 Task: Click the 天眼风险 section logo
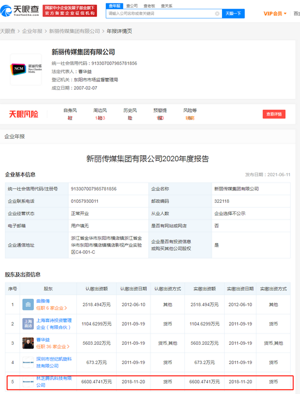click(x=23, y=114)
